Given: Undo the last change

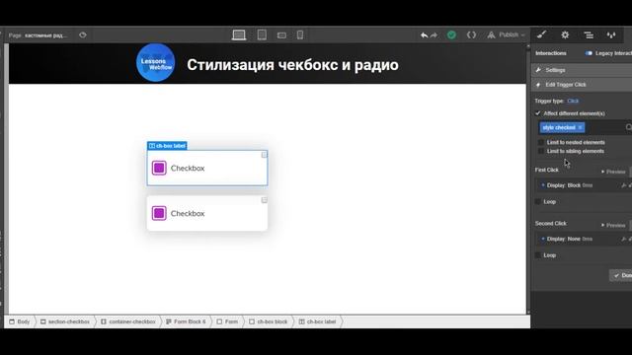Looking at the screenshot, I should pos(424,35).
